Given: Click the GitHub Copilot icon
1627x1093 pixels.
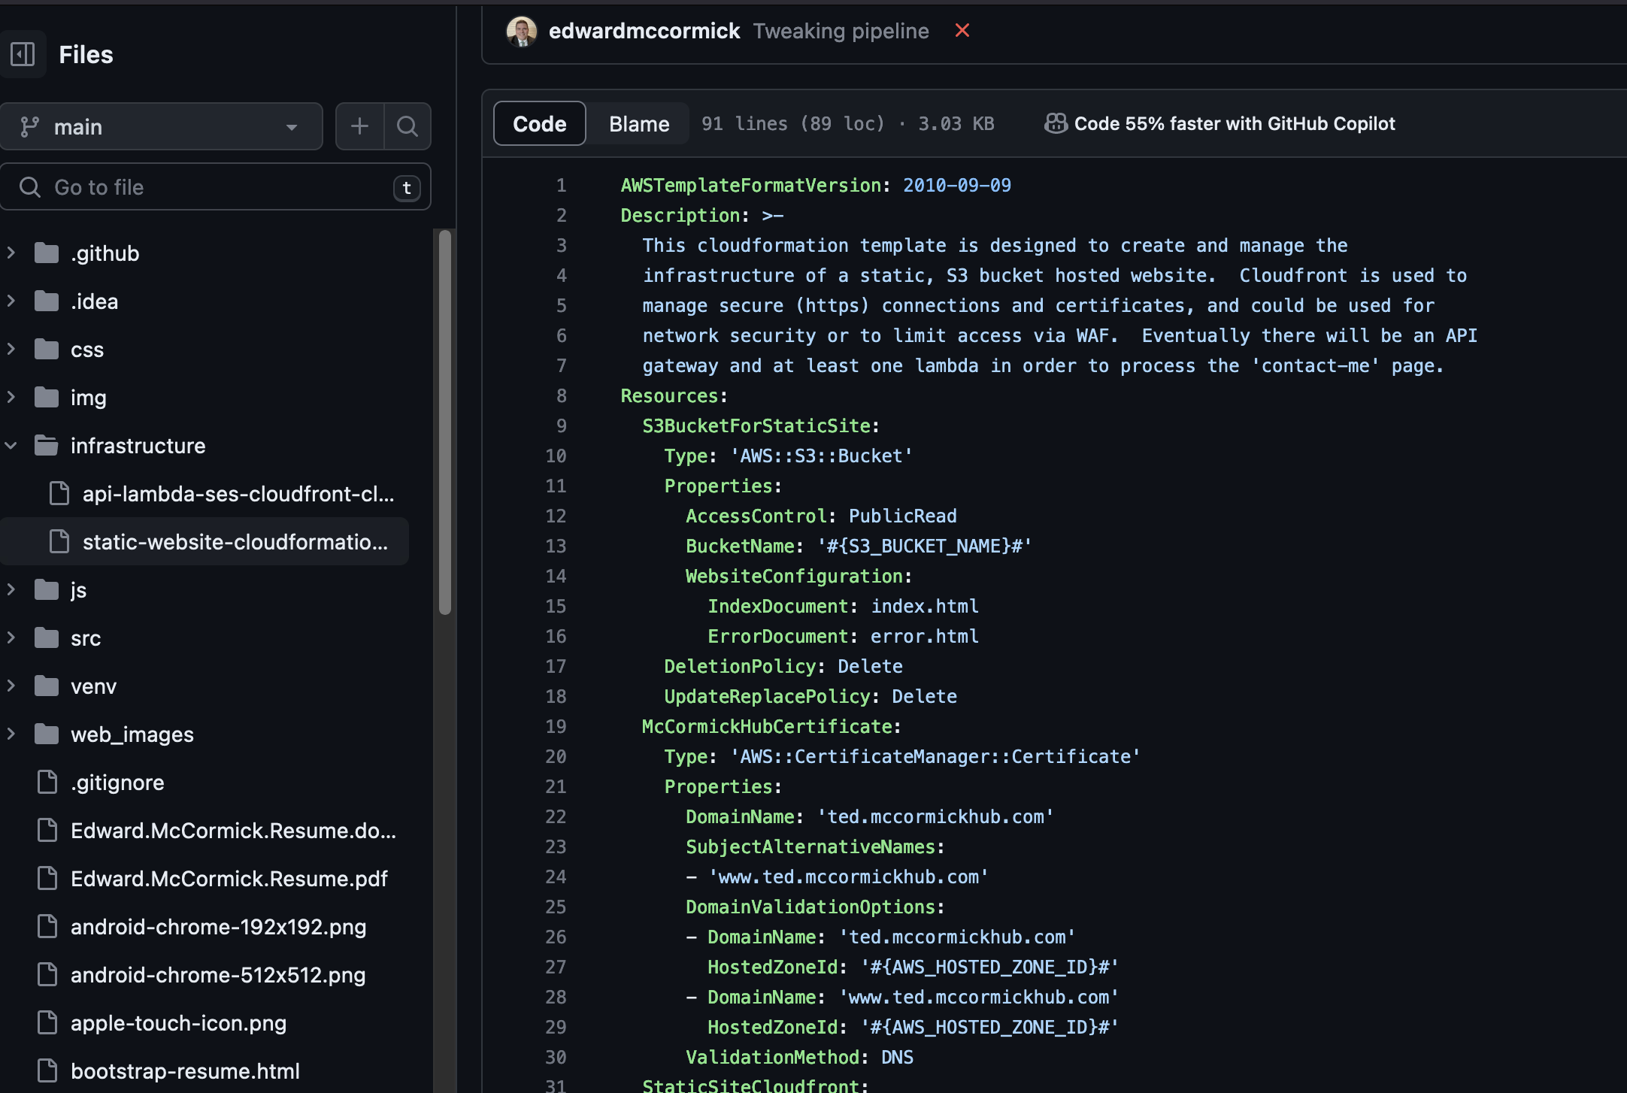Looking at the screenshot, I should tap(1056, 123).
